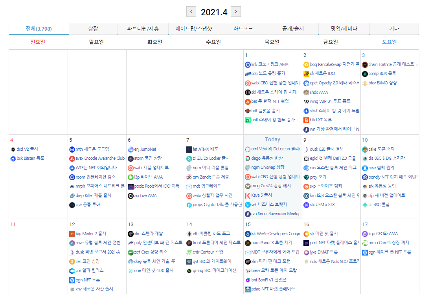Open the dsd V2 출시 event

pos(27,149)
